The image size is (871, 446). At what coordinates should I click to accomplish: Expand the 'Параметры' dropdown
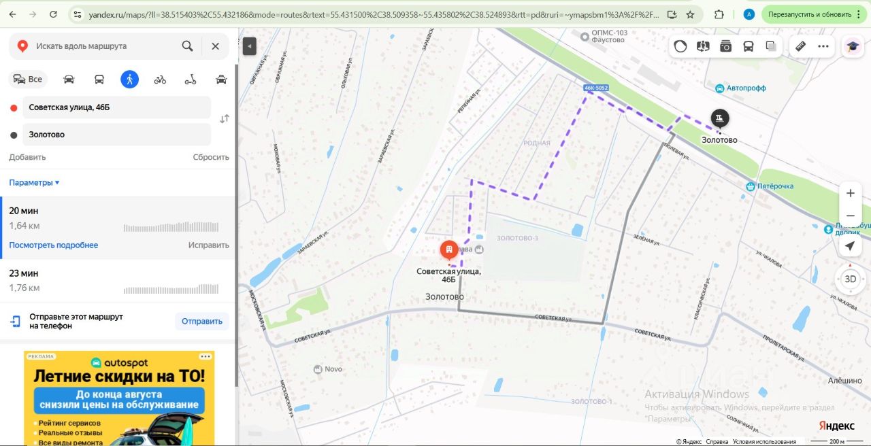34,182
